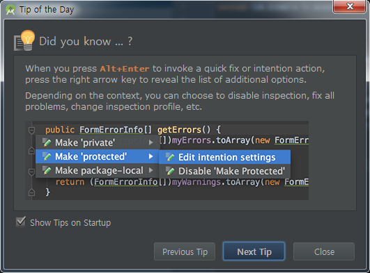370x273 pixels.
Task: Expand the Make package-local submenu arrow
Action: pos(151,170)
